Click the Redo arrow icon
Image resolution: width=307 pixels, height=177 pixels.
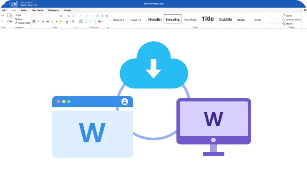pos(3,21)
